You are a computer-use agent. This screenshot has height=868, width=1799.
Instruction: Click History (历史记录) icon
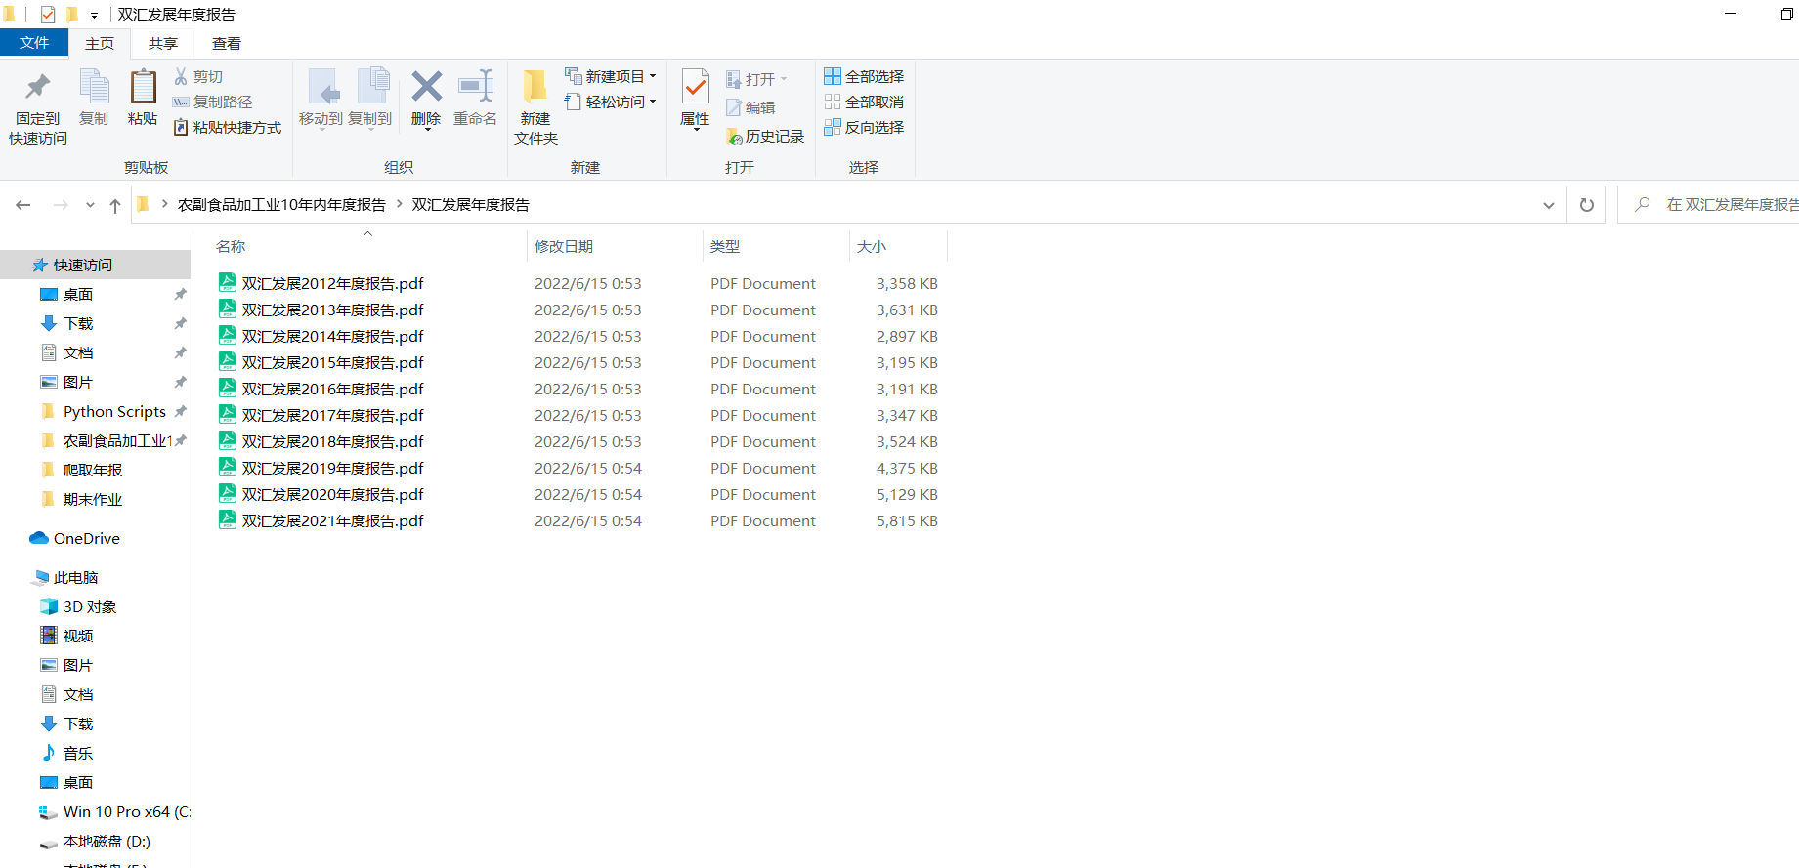(x=735, y=137)
